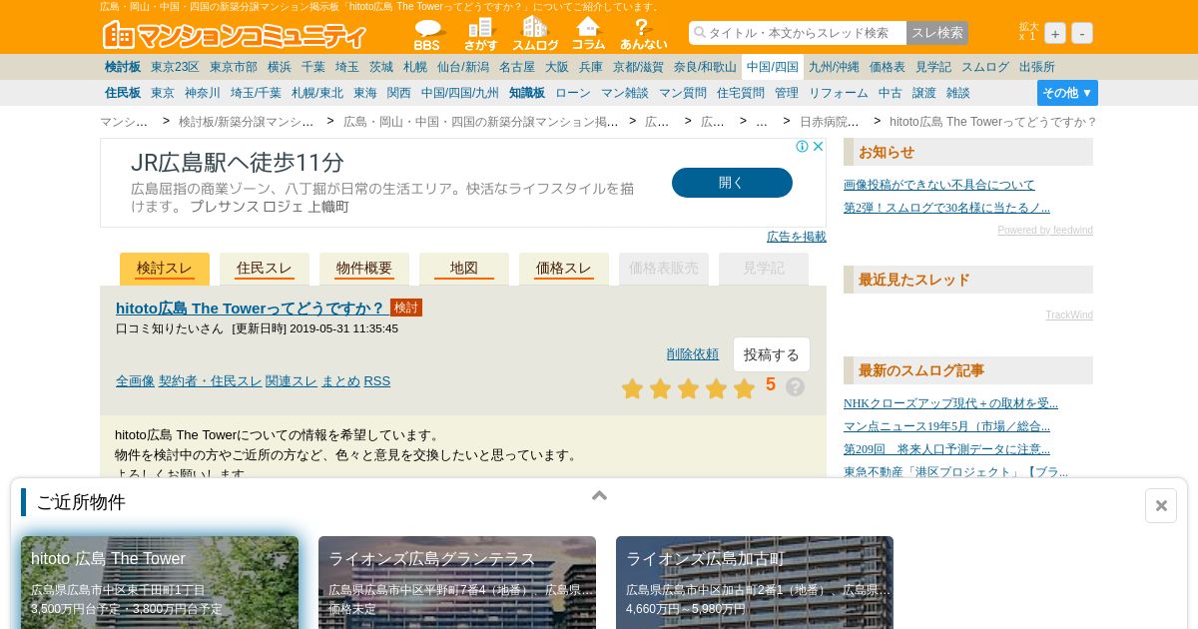Screen dimensions: 1198x629
Task: Open the コラム icon in header
Action: (x=588, y=34)
